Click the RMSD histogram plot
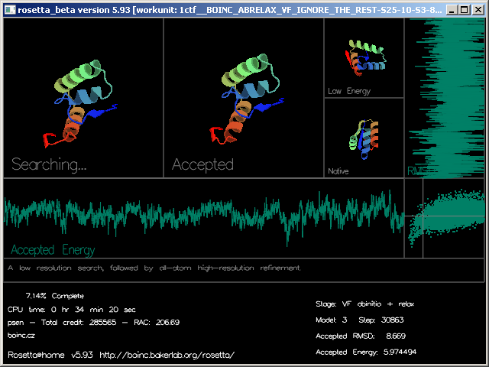Viewport: 489px width, 367px height. (445, 98)
